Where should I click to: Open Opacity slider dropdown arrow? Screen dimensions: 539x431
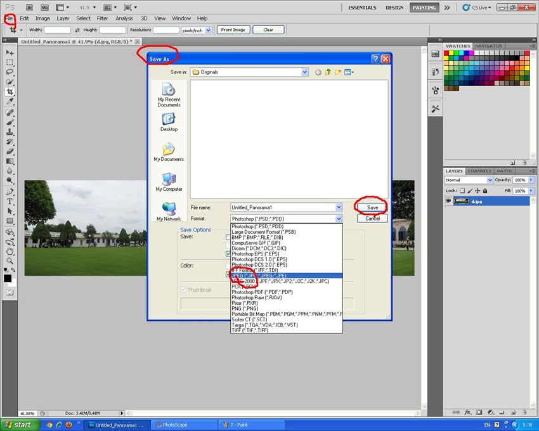(x=531, y=180)
